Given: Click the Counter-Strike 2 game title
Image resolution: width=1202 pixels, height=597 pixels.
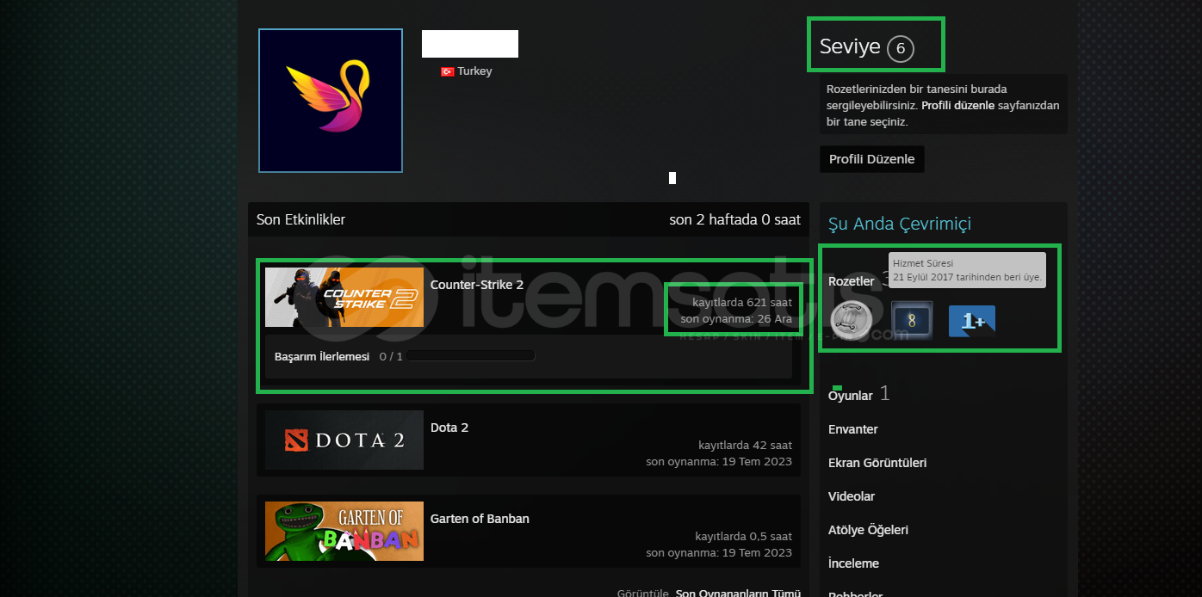Looking at the screenshot, I should point(477,285).
